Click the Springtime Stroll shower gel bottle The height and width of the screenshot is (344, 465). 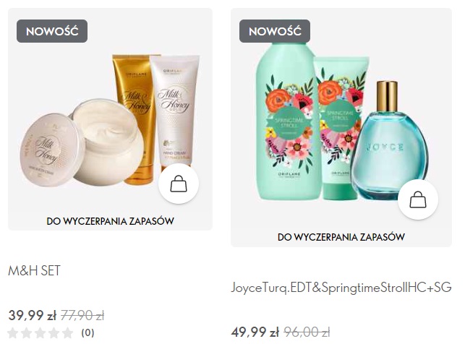pyautogui.click(x=289, y=121)
